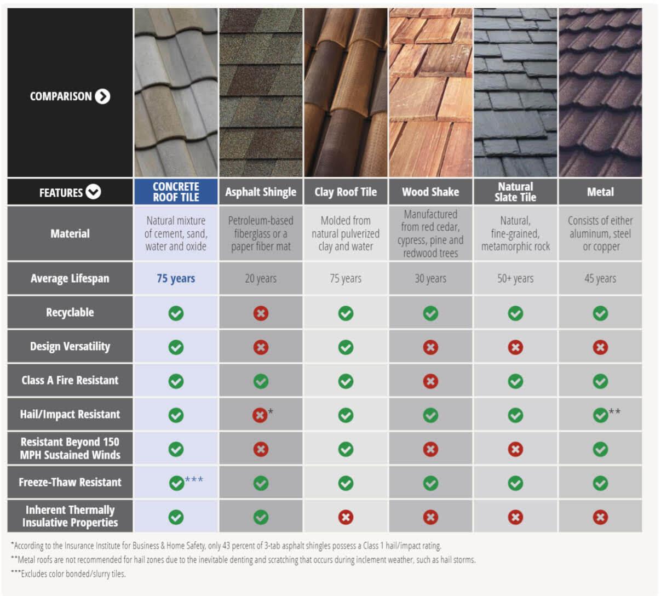Click Concrete Design Versatility green check
Screen dimensions: 661x596
pyautogui.click(x=176, y=347)
